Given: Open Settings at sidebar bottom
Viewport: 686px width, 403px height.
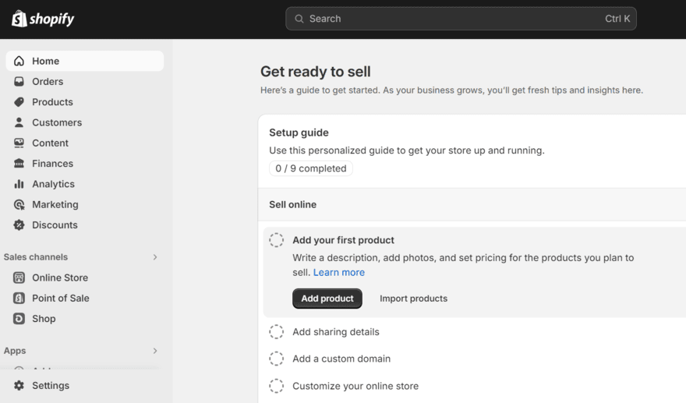Looking at the screenshot, I should 85,386.
